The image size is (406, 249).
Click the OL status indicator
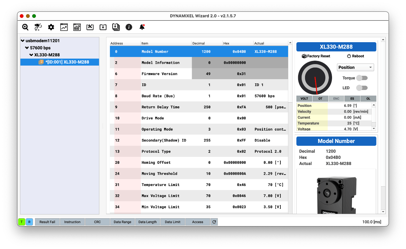point(368,99)
